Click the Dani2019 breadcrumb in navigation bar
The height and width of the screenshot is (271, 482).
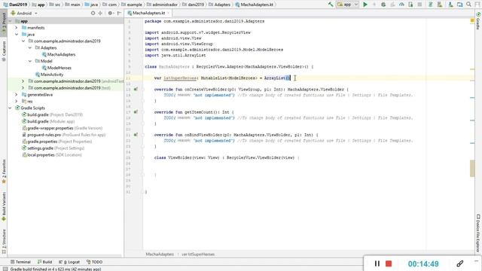15,5
